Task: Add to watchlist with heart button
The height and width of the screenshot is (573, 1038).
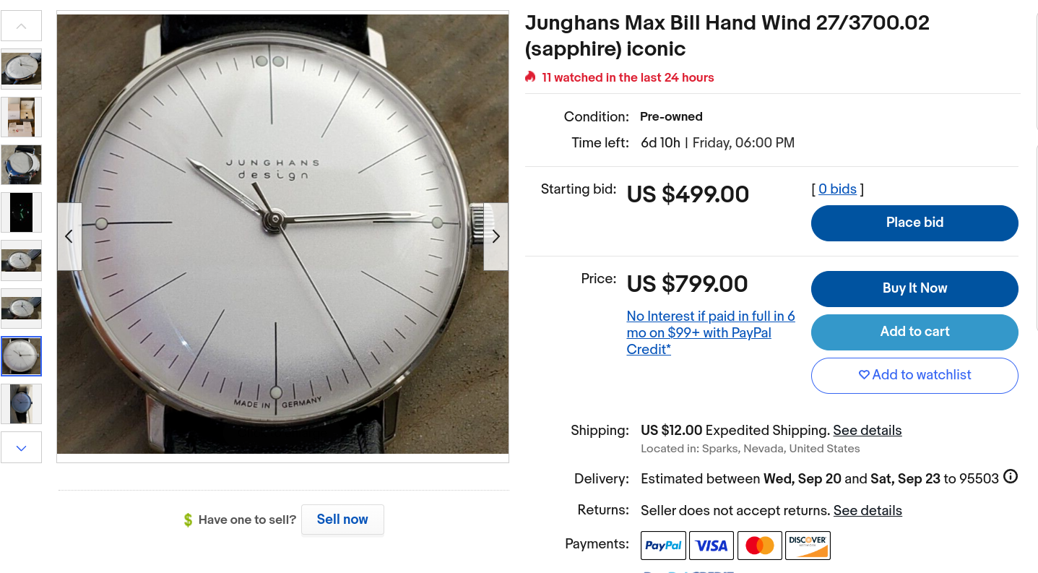Action: click(914, 375)
